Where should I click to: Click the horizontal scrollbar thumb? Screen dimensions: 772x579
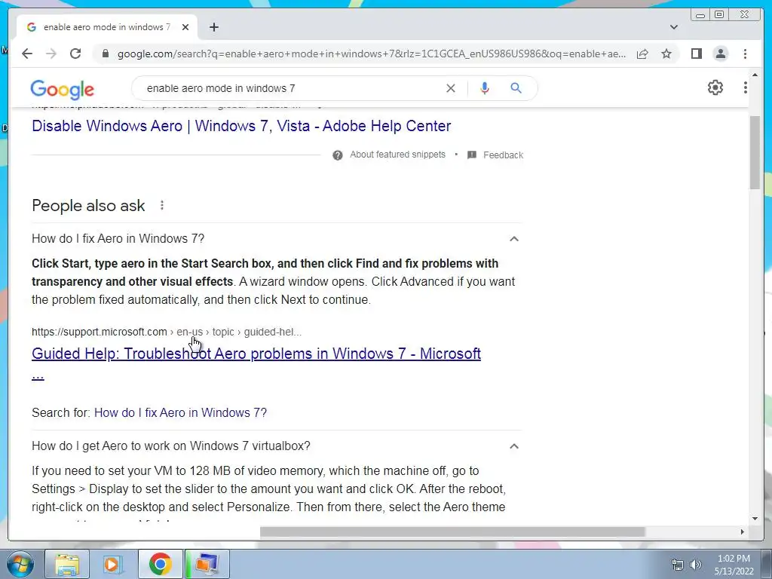click(x=452, y=532)
